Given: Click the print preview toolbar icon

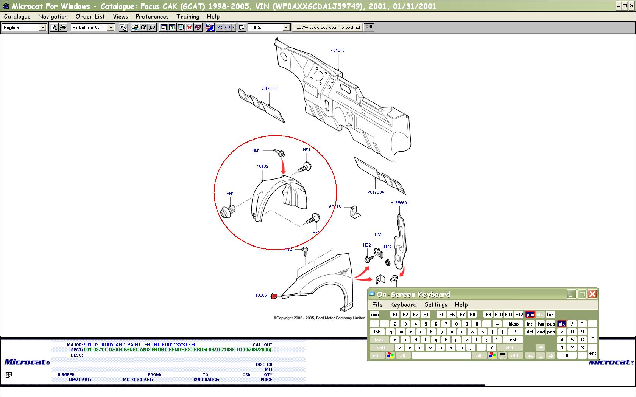Looking at the screenshot, I should pyautogui.click(x=54, y=28).
